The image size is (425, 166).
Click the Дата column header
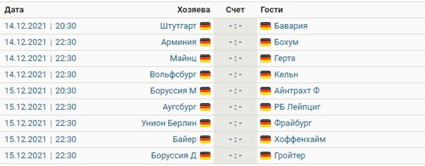click(x=14, y=10)
